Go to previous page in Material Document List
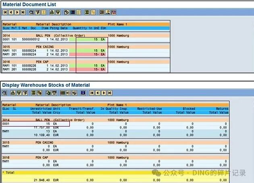254x183 pixels. pyautogui.click(x=11, y=12)
